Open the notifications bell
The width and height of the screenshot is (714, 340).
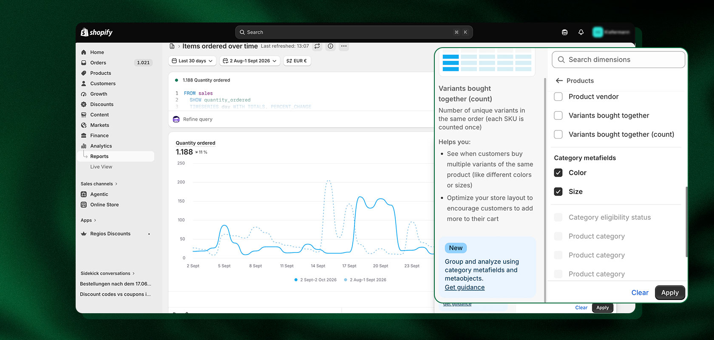581,32
